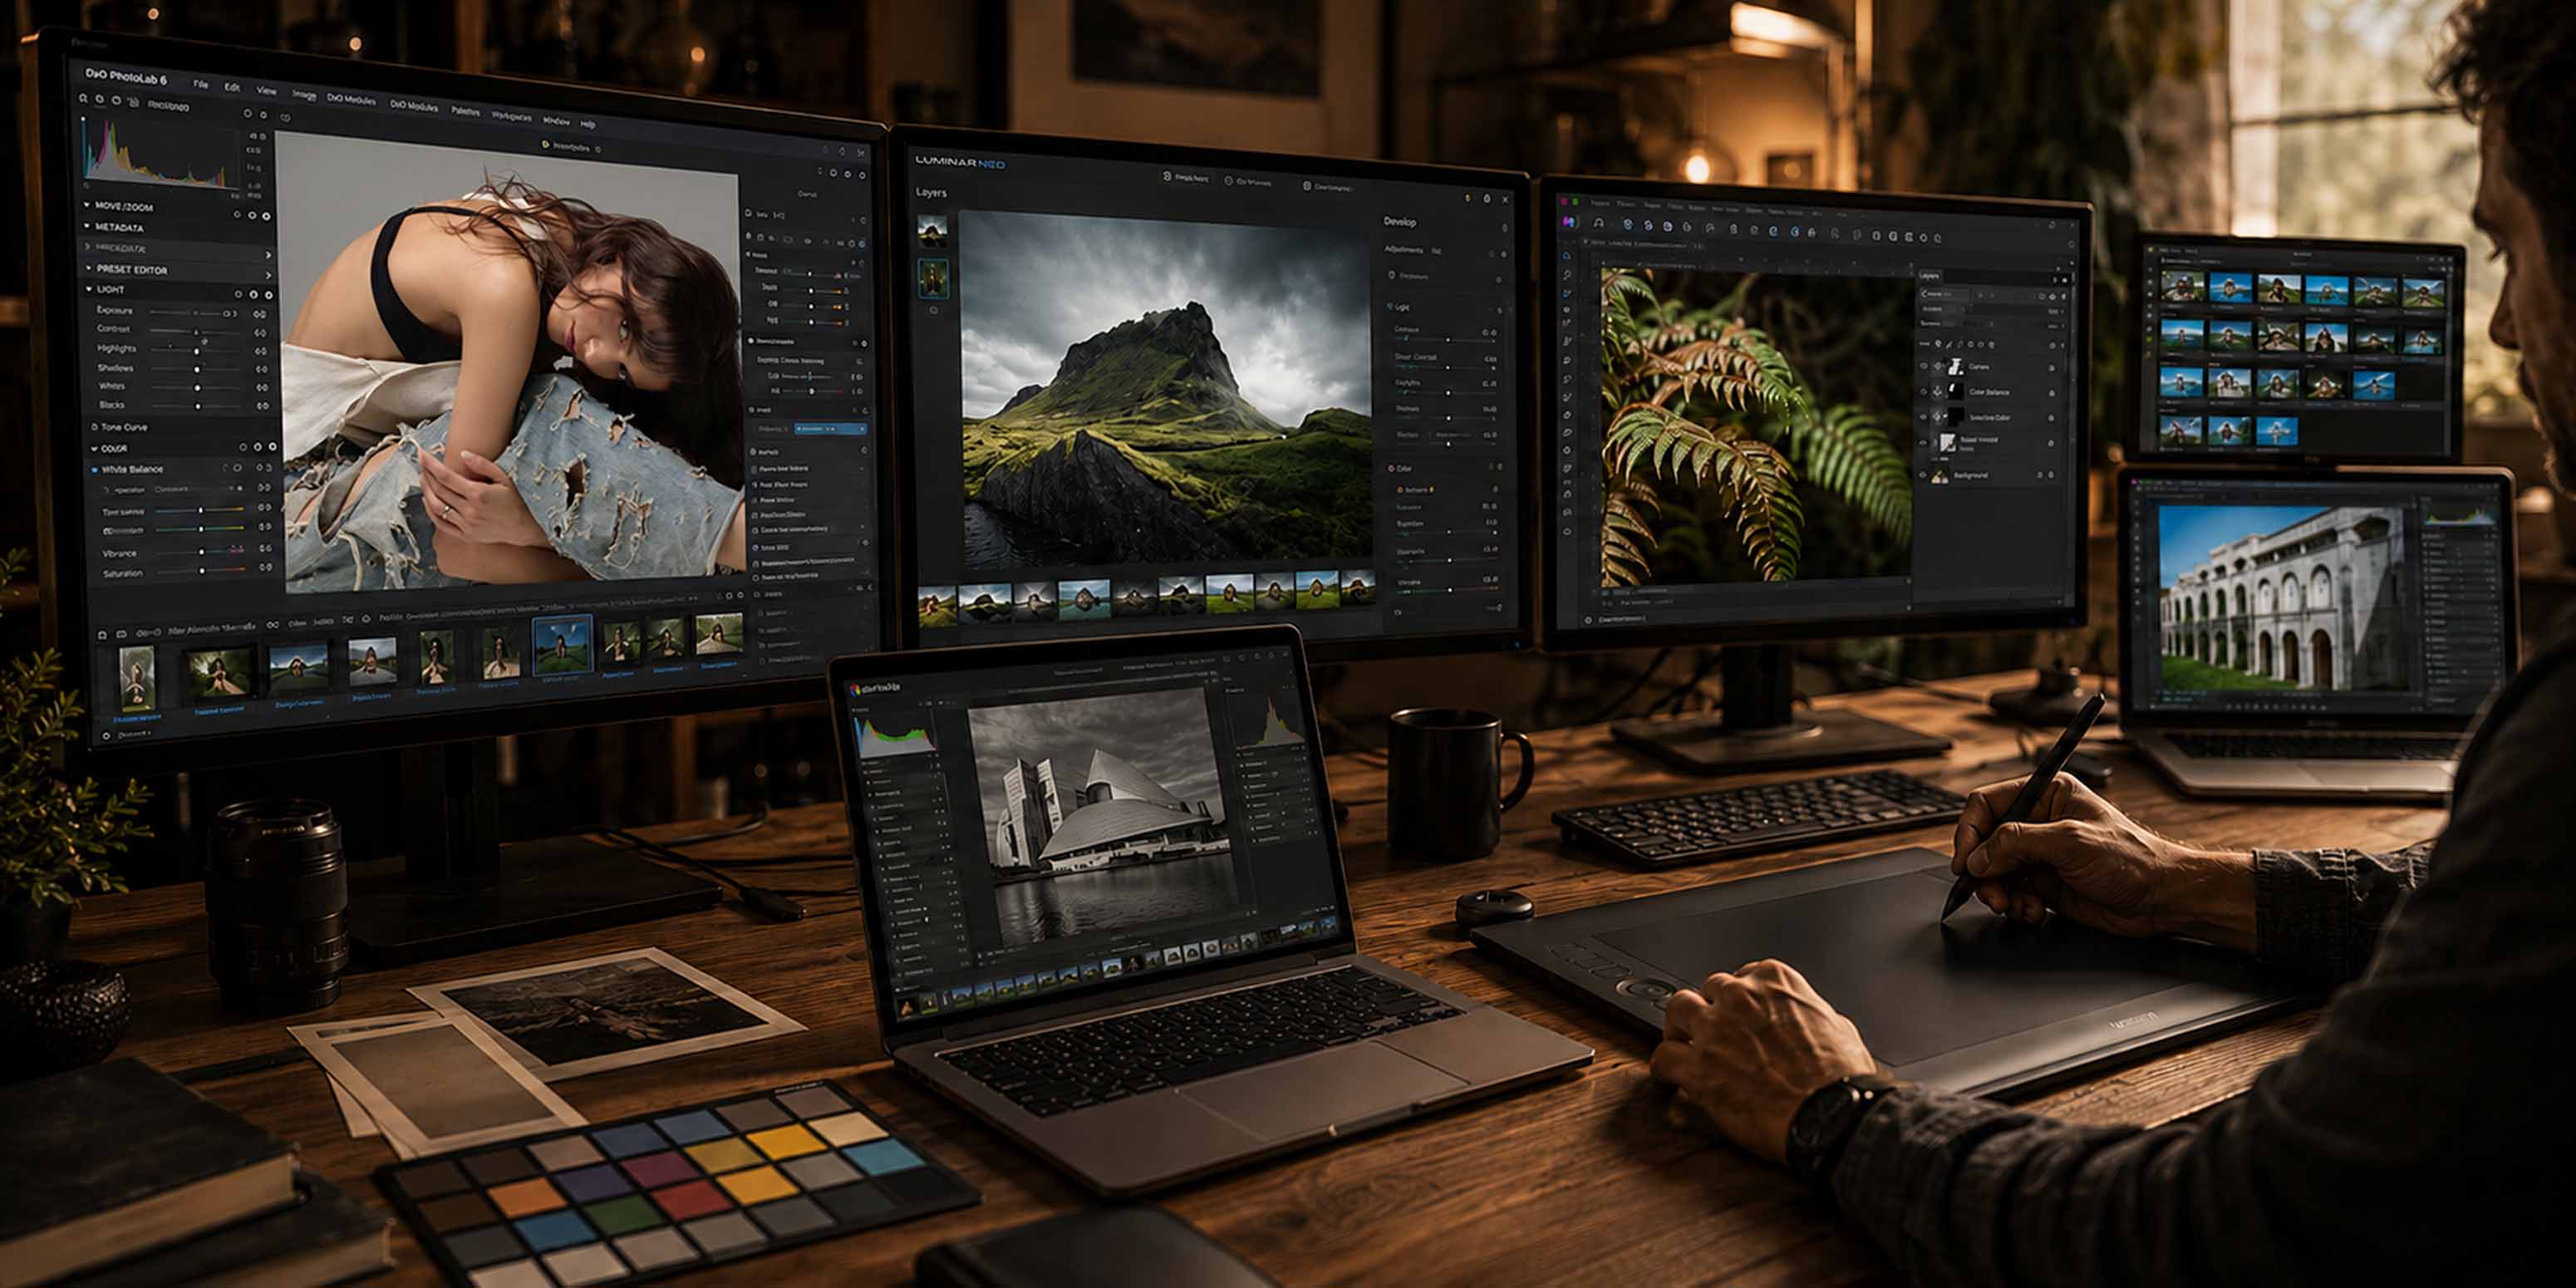This screenshot has width=2576, height=1288.
Task: Click the reset icon beside the Shadows slider
Action: [262, 369]
